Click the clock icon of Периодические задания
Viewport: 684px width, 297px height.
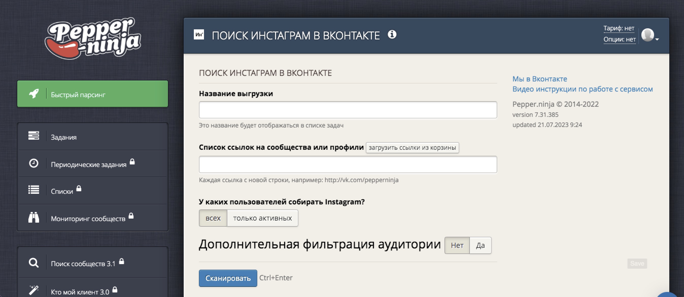(x=34, y=163)
